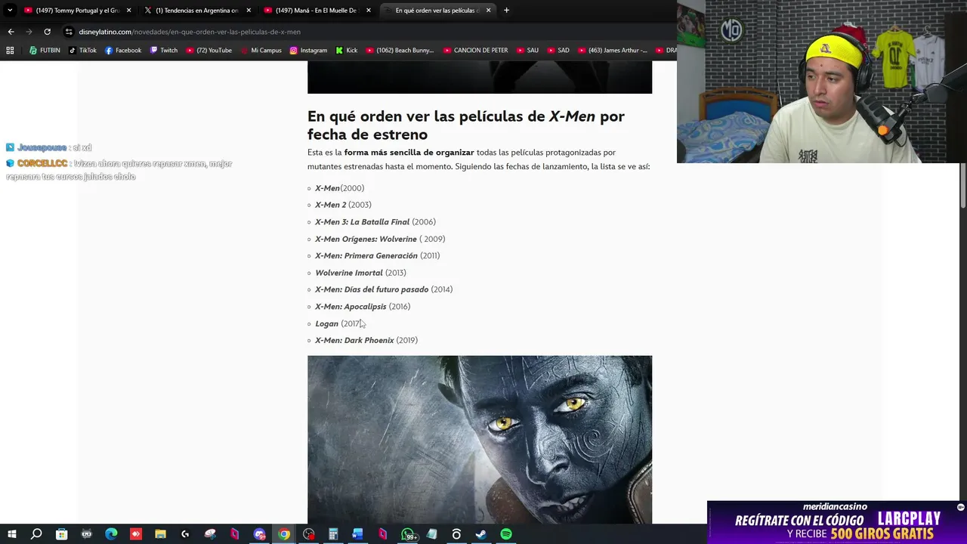Click 'X-Men: Apocalipsis (2016)' entry

tap(363, 307)
